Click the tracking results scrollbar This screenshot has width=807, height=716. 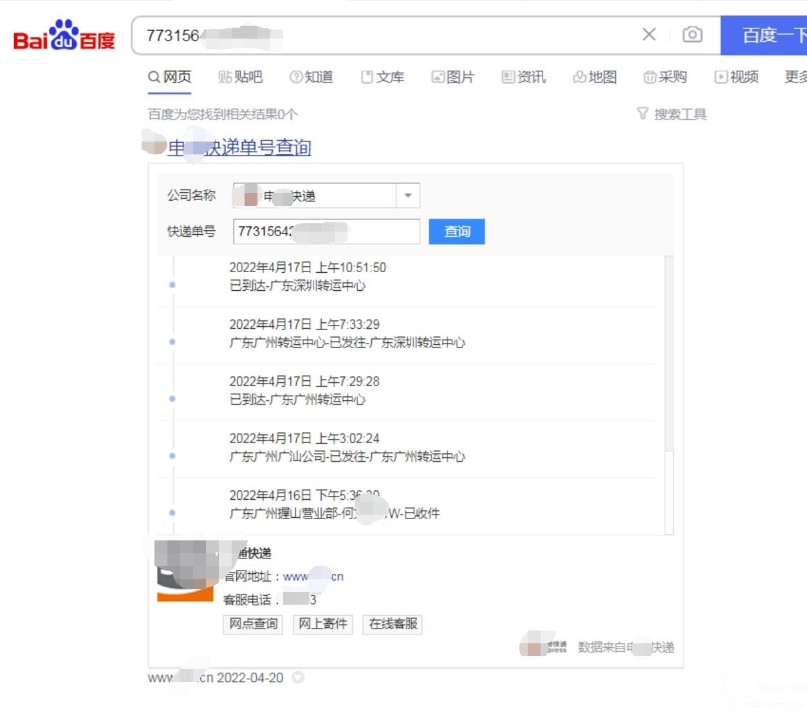[x=669, y=354]
